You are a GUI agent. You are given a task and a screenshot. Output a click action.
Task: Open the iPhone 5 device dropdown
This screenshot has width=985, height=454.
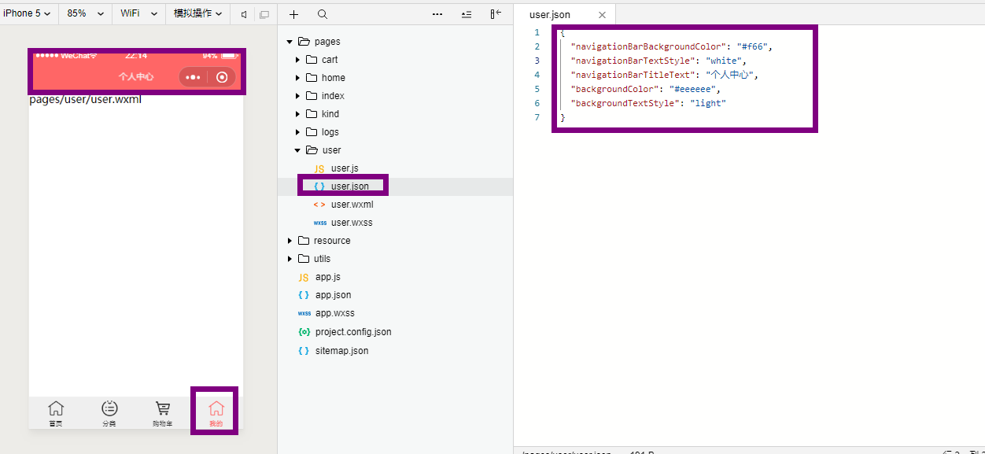pos(28,13)
